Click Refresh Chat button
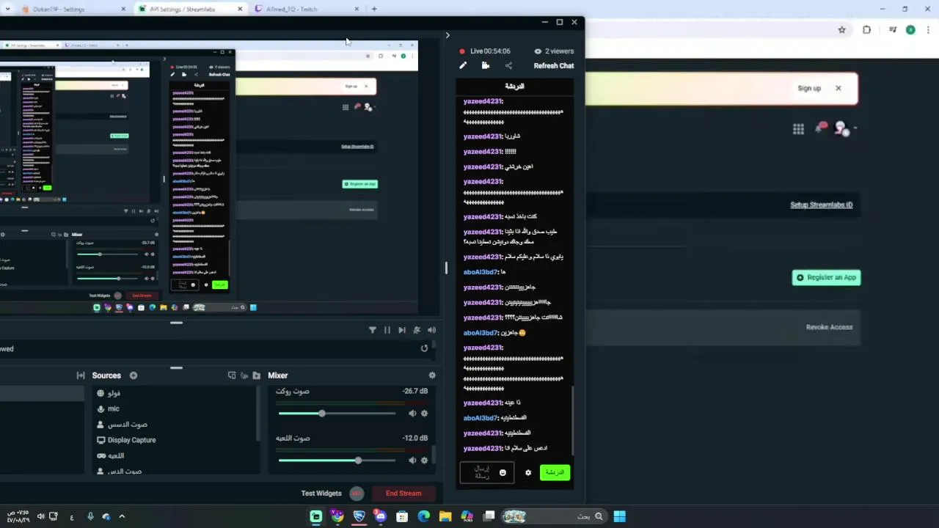The height and width of the screenshot is (528, 939). tap(554, 65)
